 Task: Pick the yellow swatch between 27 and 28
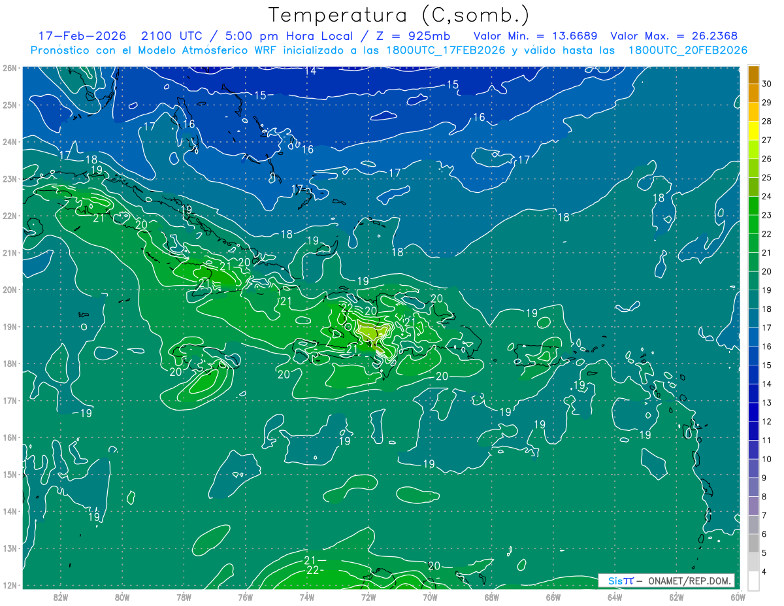click(753, 131)
